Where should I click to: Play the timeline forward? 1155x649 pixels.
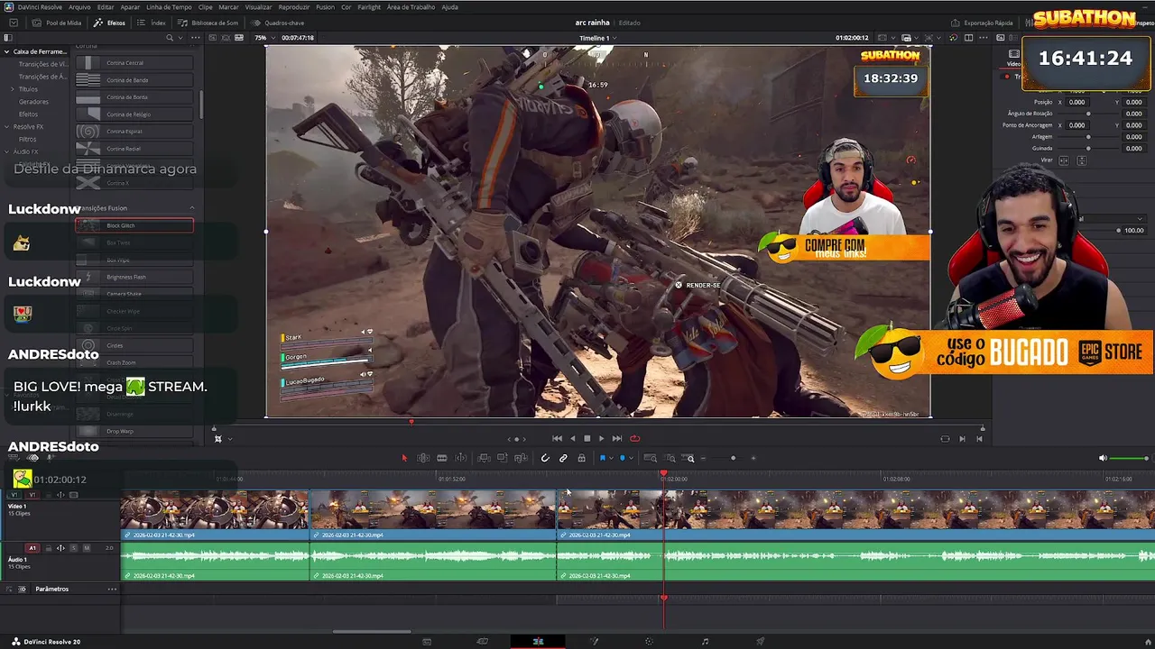(x=602, y=439)
